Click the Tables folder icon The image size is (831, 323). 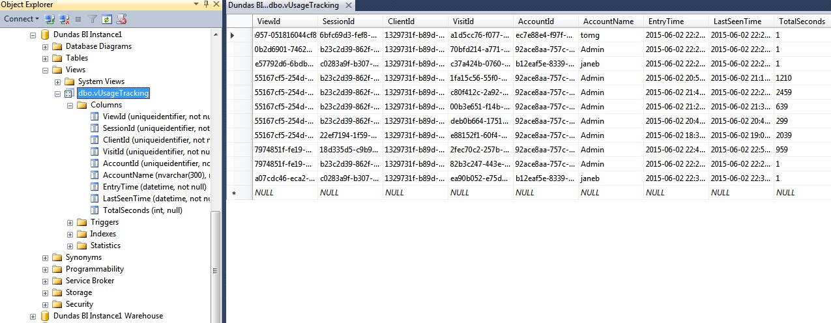coord(57,58)
